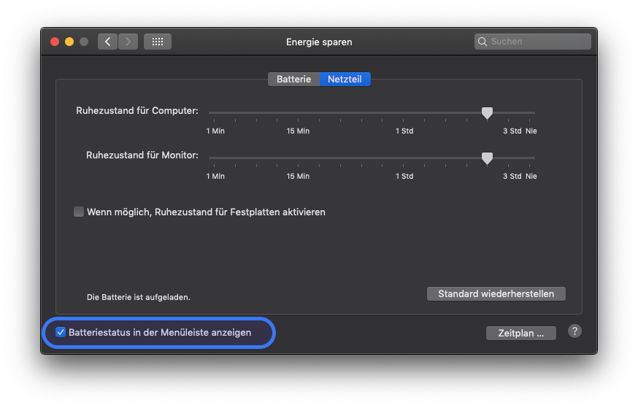
Task: Open help with the question mark button
Action: pos(574,331)
